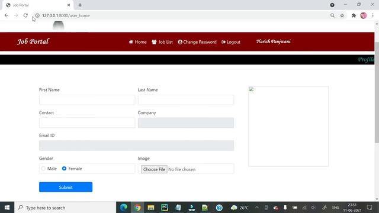This screenshot has height=213, width=379.
Task: Log out via the Logout link
Action: [231, 42]
